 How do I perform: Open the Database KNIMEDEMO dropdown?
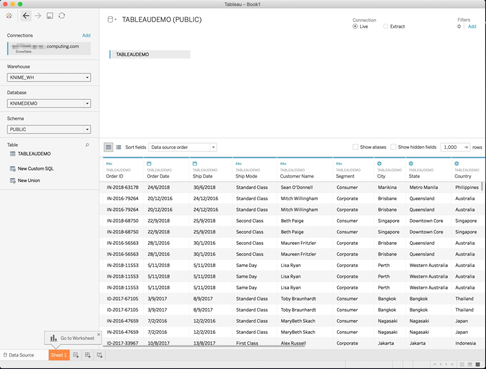[x=49, y=103]
